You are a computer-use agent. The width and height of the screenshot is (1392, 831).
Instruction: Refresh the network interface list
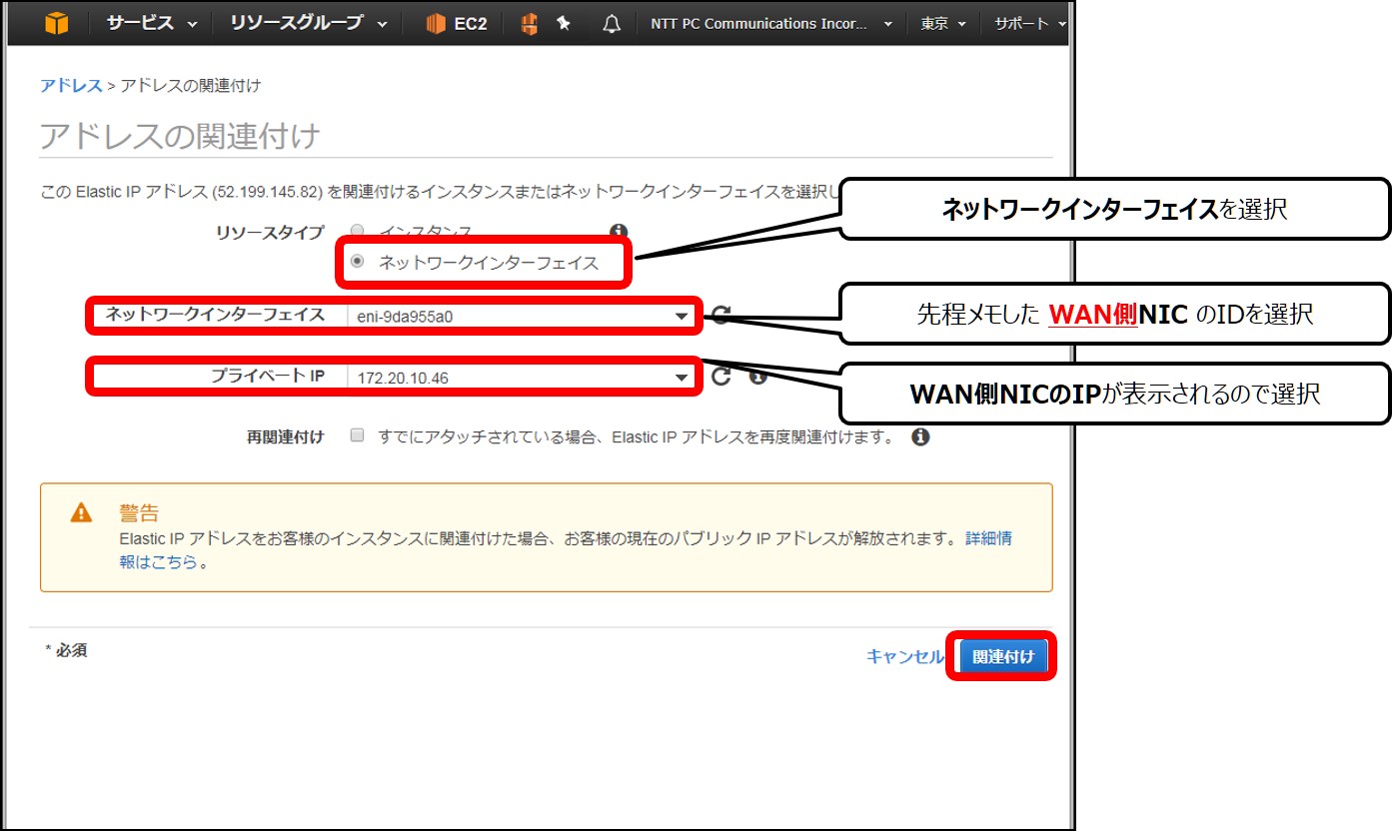click(x=720, y=316)
